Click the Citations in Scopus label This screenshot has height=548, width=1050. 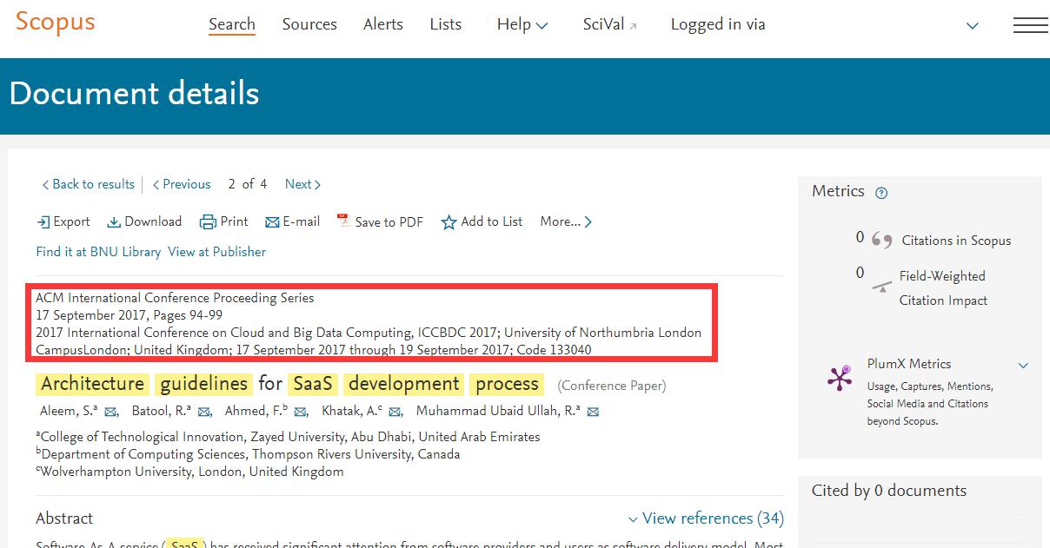956,241
